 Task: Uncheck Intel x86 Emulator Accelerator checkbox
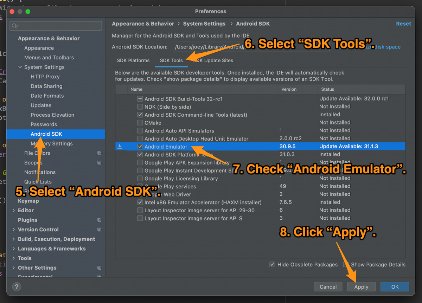pos(140,202)
